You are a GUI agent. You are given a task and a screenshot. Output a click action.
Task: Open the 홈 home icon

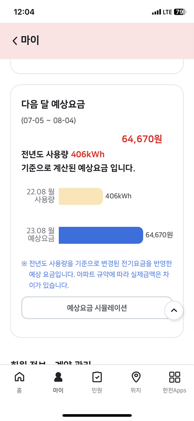tap(19, 377)
